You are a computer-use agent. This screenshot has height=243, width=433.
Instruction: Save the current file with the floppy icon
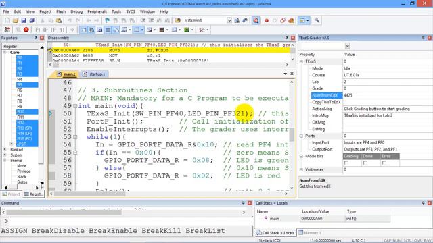24,20
